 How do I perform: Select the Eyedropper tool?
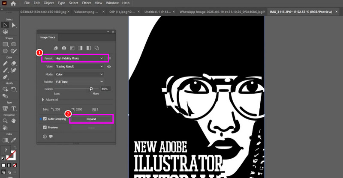coord(14,140)
